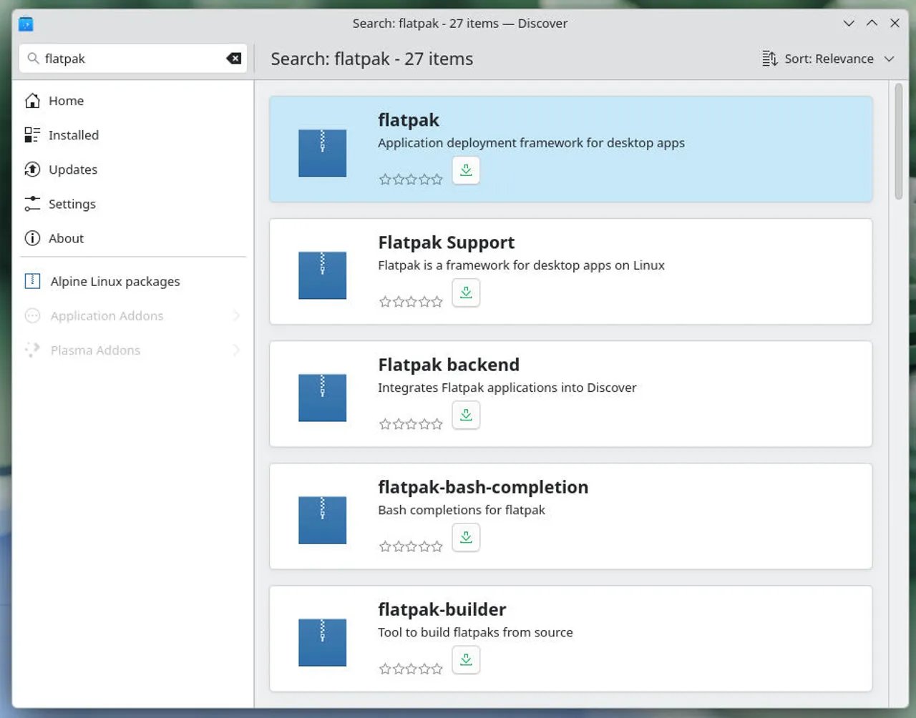Open the flatpak-builder title

[x=442, y=609]
